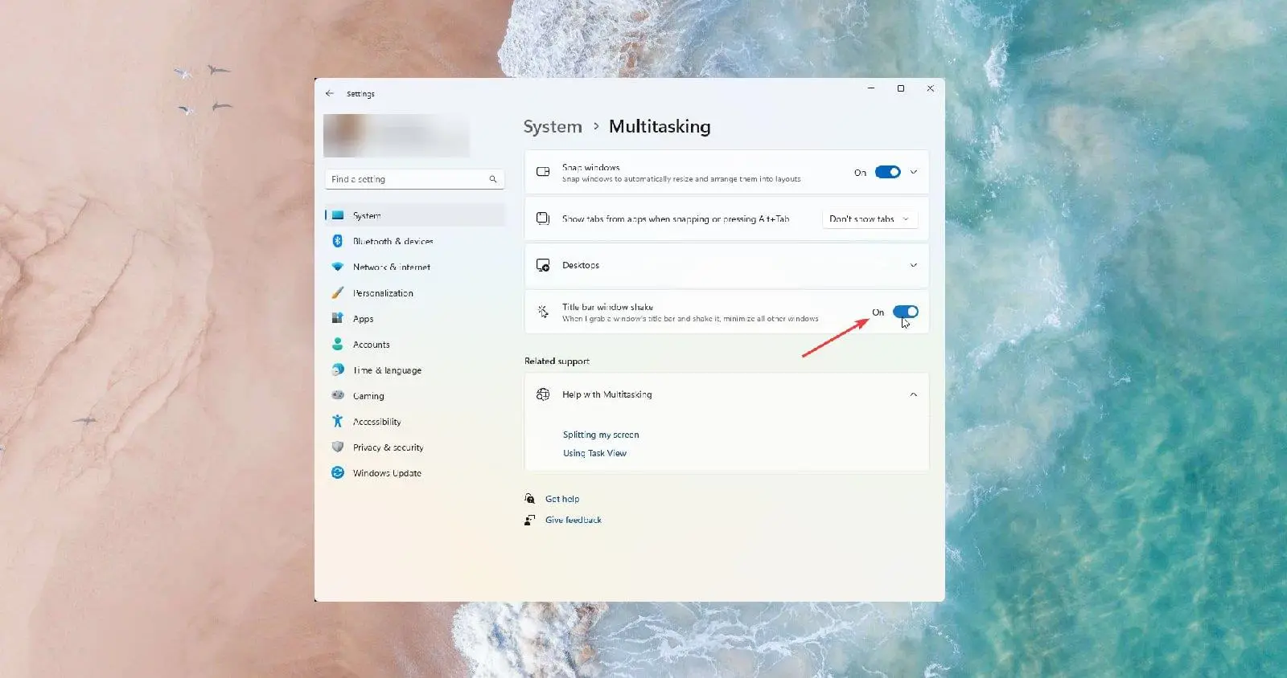Click the Show tabs row icon
The image size is (1287, 678).
[543, 219]
